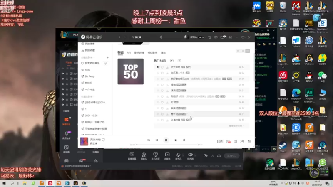Switch to the MV tab
333x187 pixels.
129,53
